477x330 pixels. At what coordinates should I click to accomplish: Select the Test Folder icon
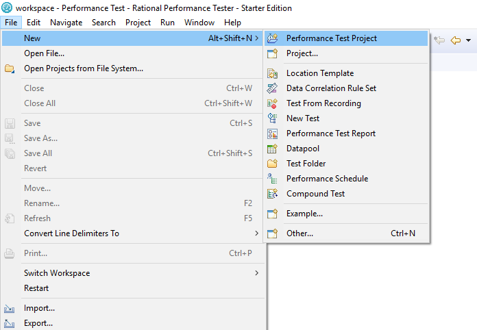click(x=272, y=164)
